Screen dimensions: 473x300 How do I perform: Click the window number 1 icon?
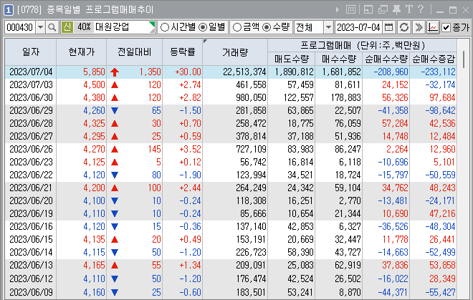9,10
